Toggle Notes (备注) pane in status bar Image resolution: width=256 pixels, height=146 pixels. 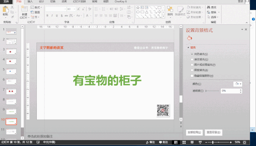pos(150,142)
